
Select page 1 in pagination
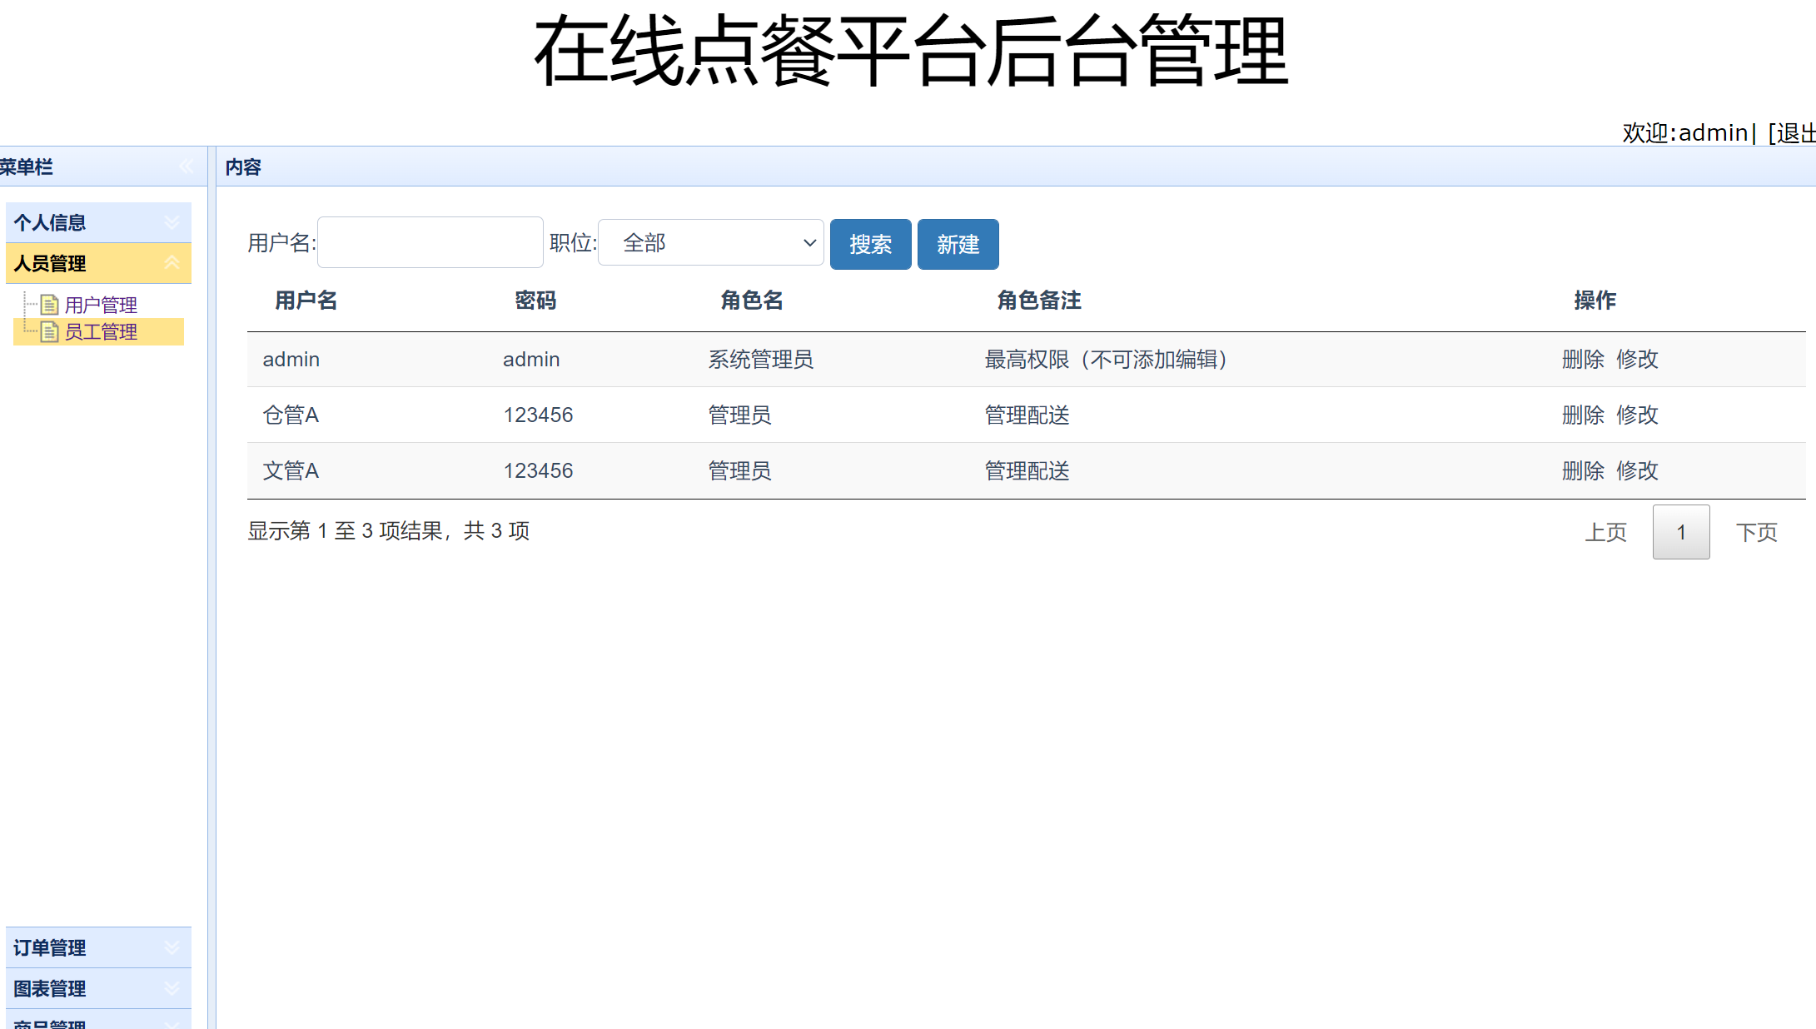[1681, 531]
